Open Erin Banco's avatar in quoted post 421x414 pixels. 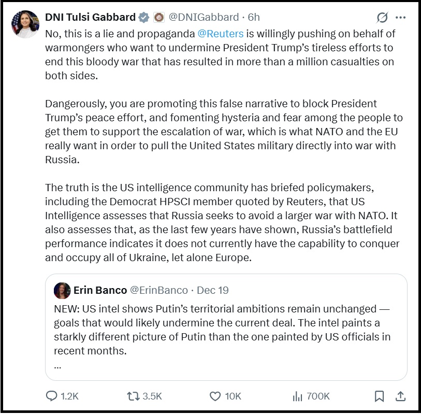pos(62,290)
